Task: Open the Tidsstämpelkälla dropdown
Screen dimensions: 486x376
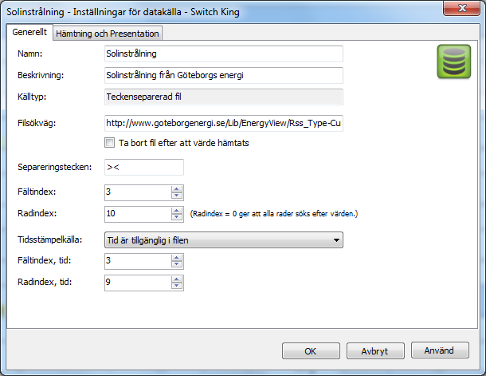Action: coord(224,240)
